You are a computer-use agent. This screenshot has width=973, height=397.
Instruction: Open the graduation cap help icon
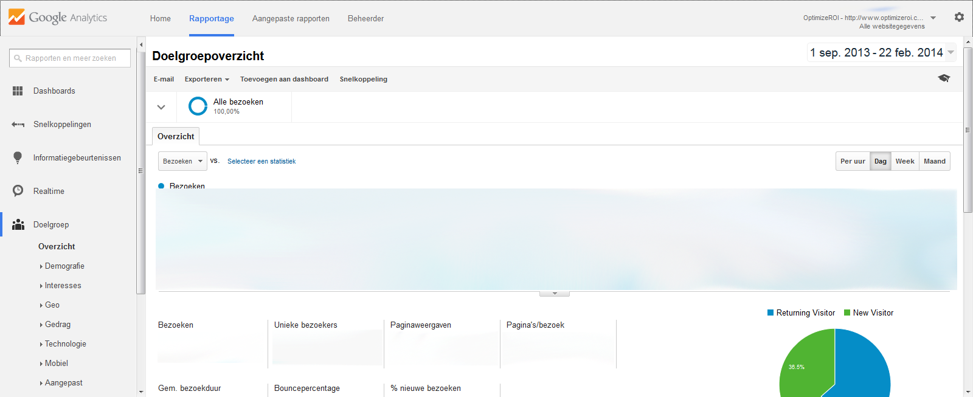[944, 78]
